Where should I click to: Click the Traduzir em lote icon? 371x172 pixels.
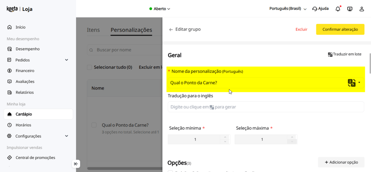330,54
